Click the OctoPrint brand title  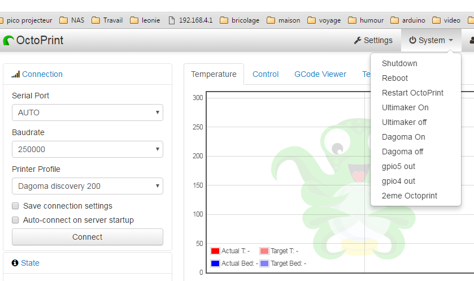[x=40, y=40]
